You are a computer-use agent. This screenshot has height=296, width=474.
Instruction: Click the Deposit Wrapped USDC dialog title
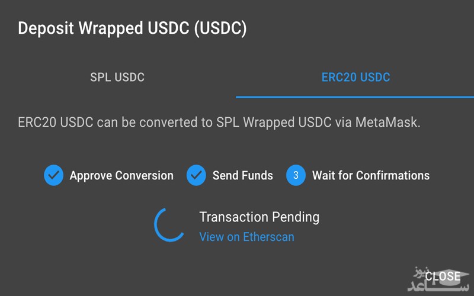coord(132,28)
